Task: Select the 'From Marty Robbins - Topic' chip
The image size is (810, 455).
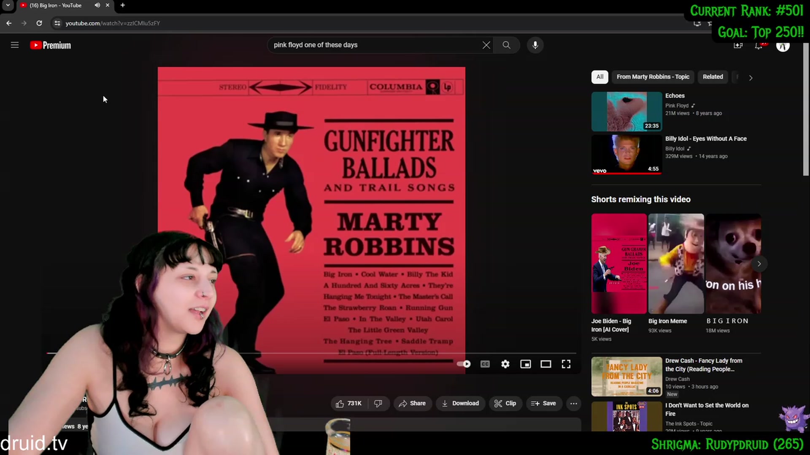Action: tap(653, 77)
